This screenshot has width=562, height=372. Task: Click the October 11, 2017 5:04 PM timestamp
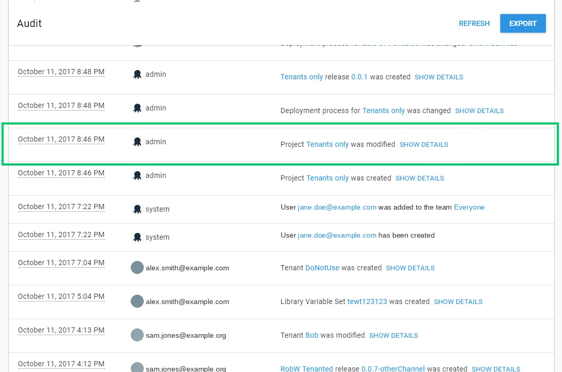coord(61,296)
